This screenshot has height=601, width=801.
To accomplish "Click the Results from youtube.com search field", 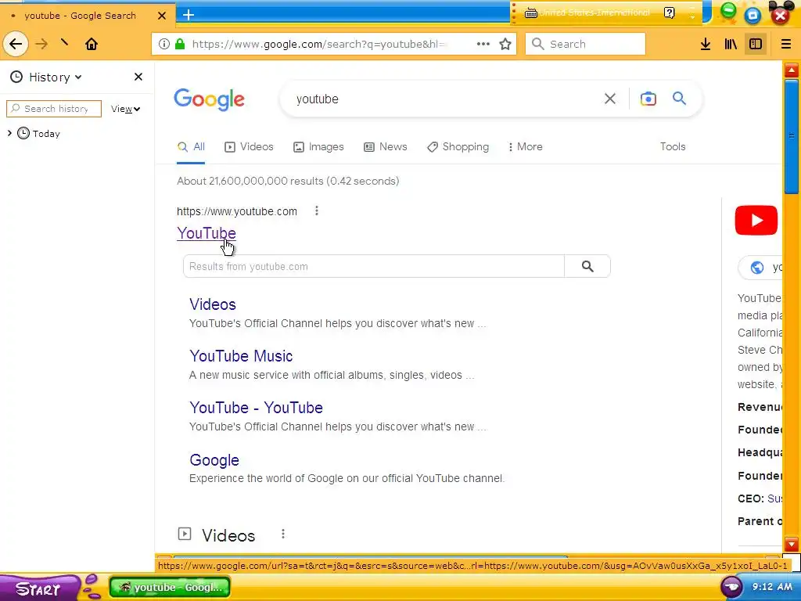I will click(373, 266).
